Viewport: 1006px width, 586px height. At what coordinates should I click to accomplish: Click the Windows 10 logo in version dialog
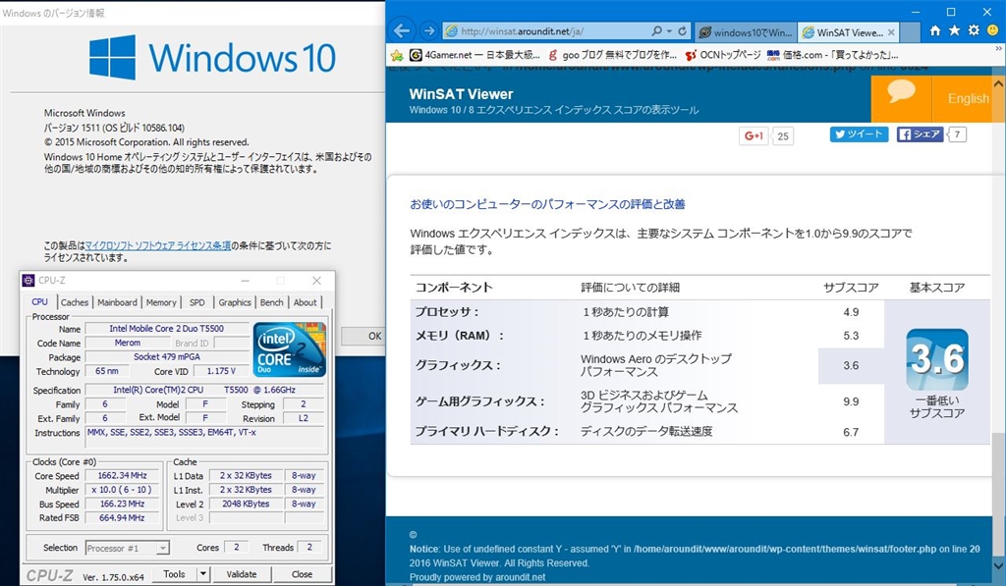tap(212, 58)
